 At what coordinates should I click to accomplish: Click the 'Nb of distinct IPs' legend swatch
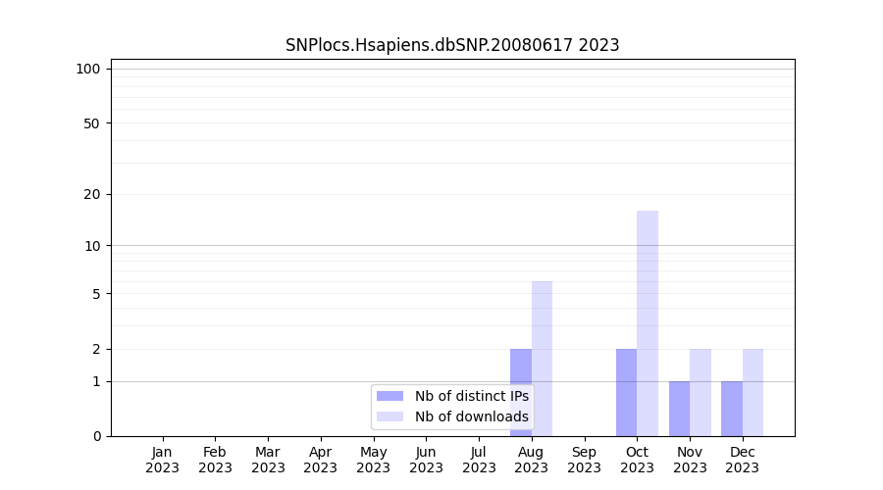[x=390, y=396]
